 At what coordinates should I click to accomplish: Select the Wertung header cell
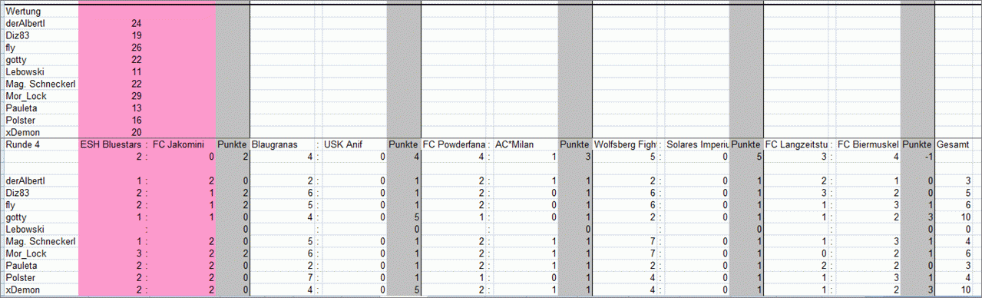[40, 12]
